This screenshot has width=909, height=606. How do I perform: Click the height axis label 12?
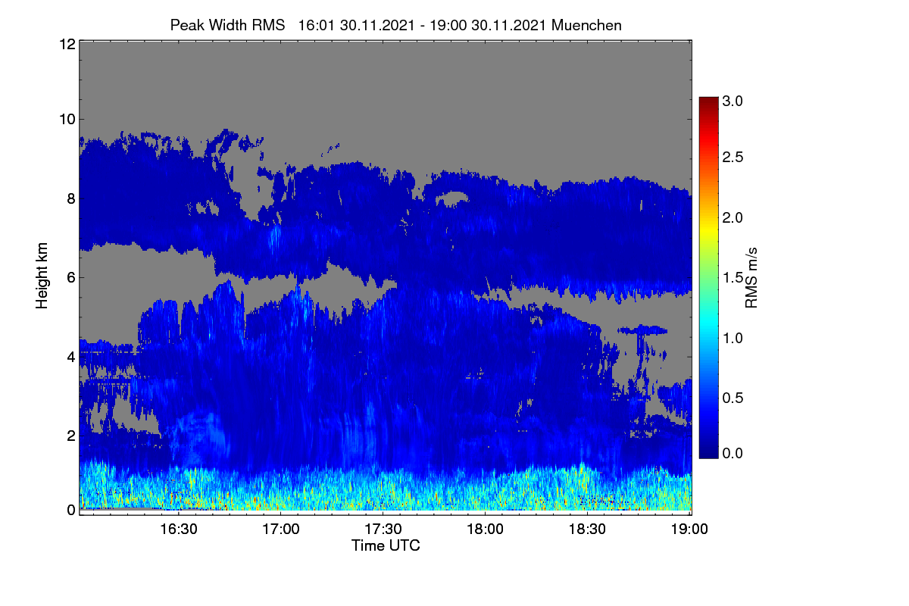point(67,44)
